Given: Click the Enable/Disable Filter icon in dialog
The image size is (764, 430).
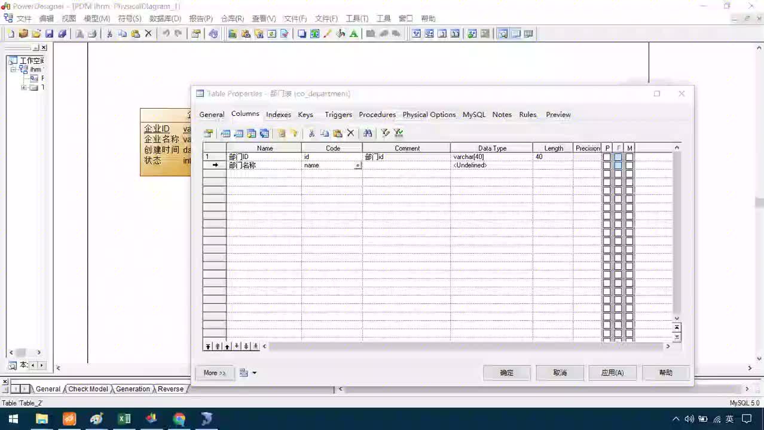Looking at the screenshot, I should [x=399, y=133].
